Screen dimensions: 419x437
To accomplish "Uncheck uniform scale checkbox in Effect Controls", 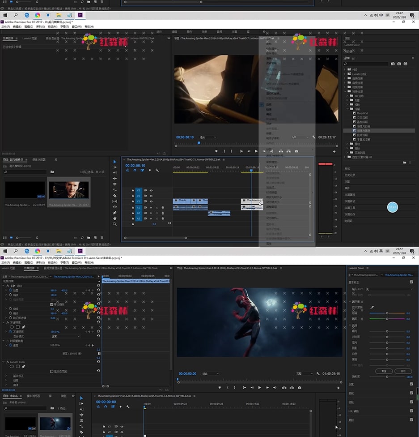I will [x=51, y=304].
